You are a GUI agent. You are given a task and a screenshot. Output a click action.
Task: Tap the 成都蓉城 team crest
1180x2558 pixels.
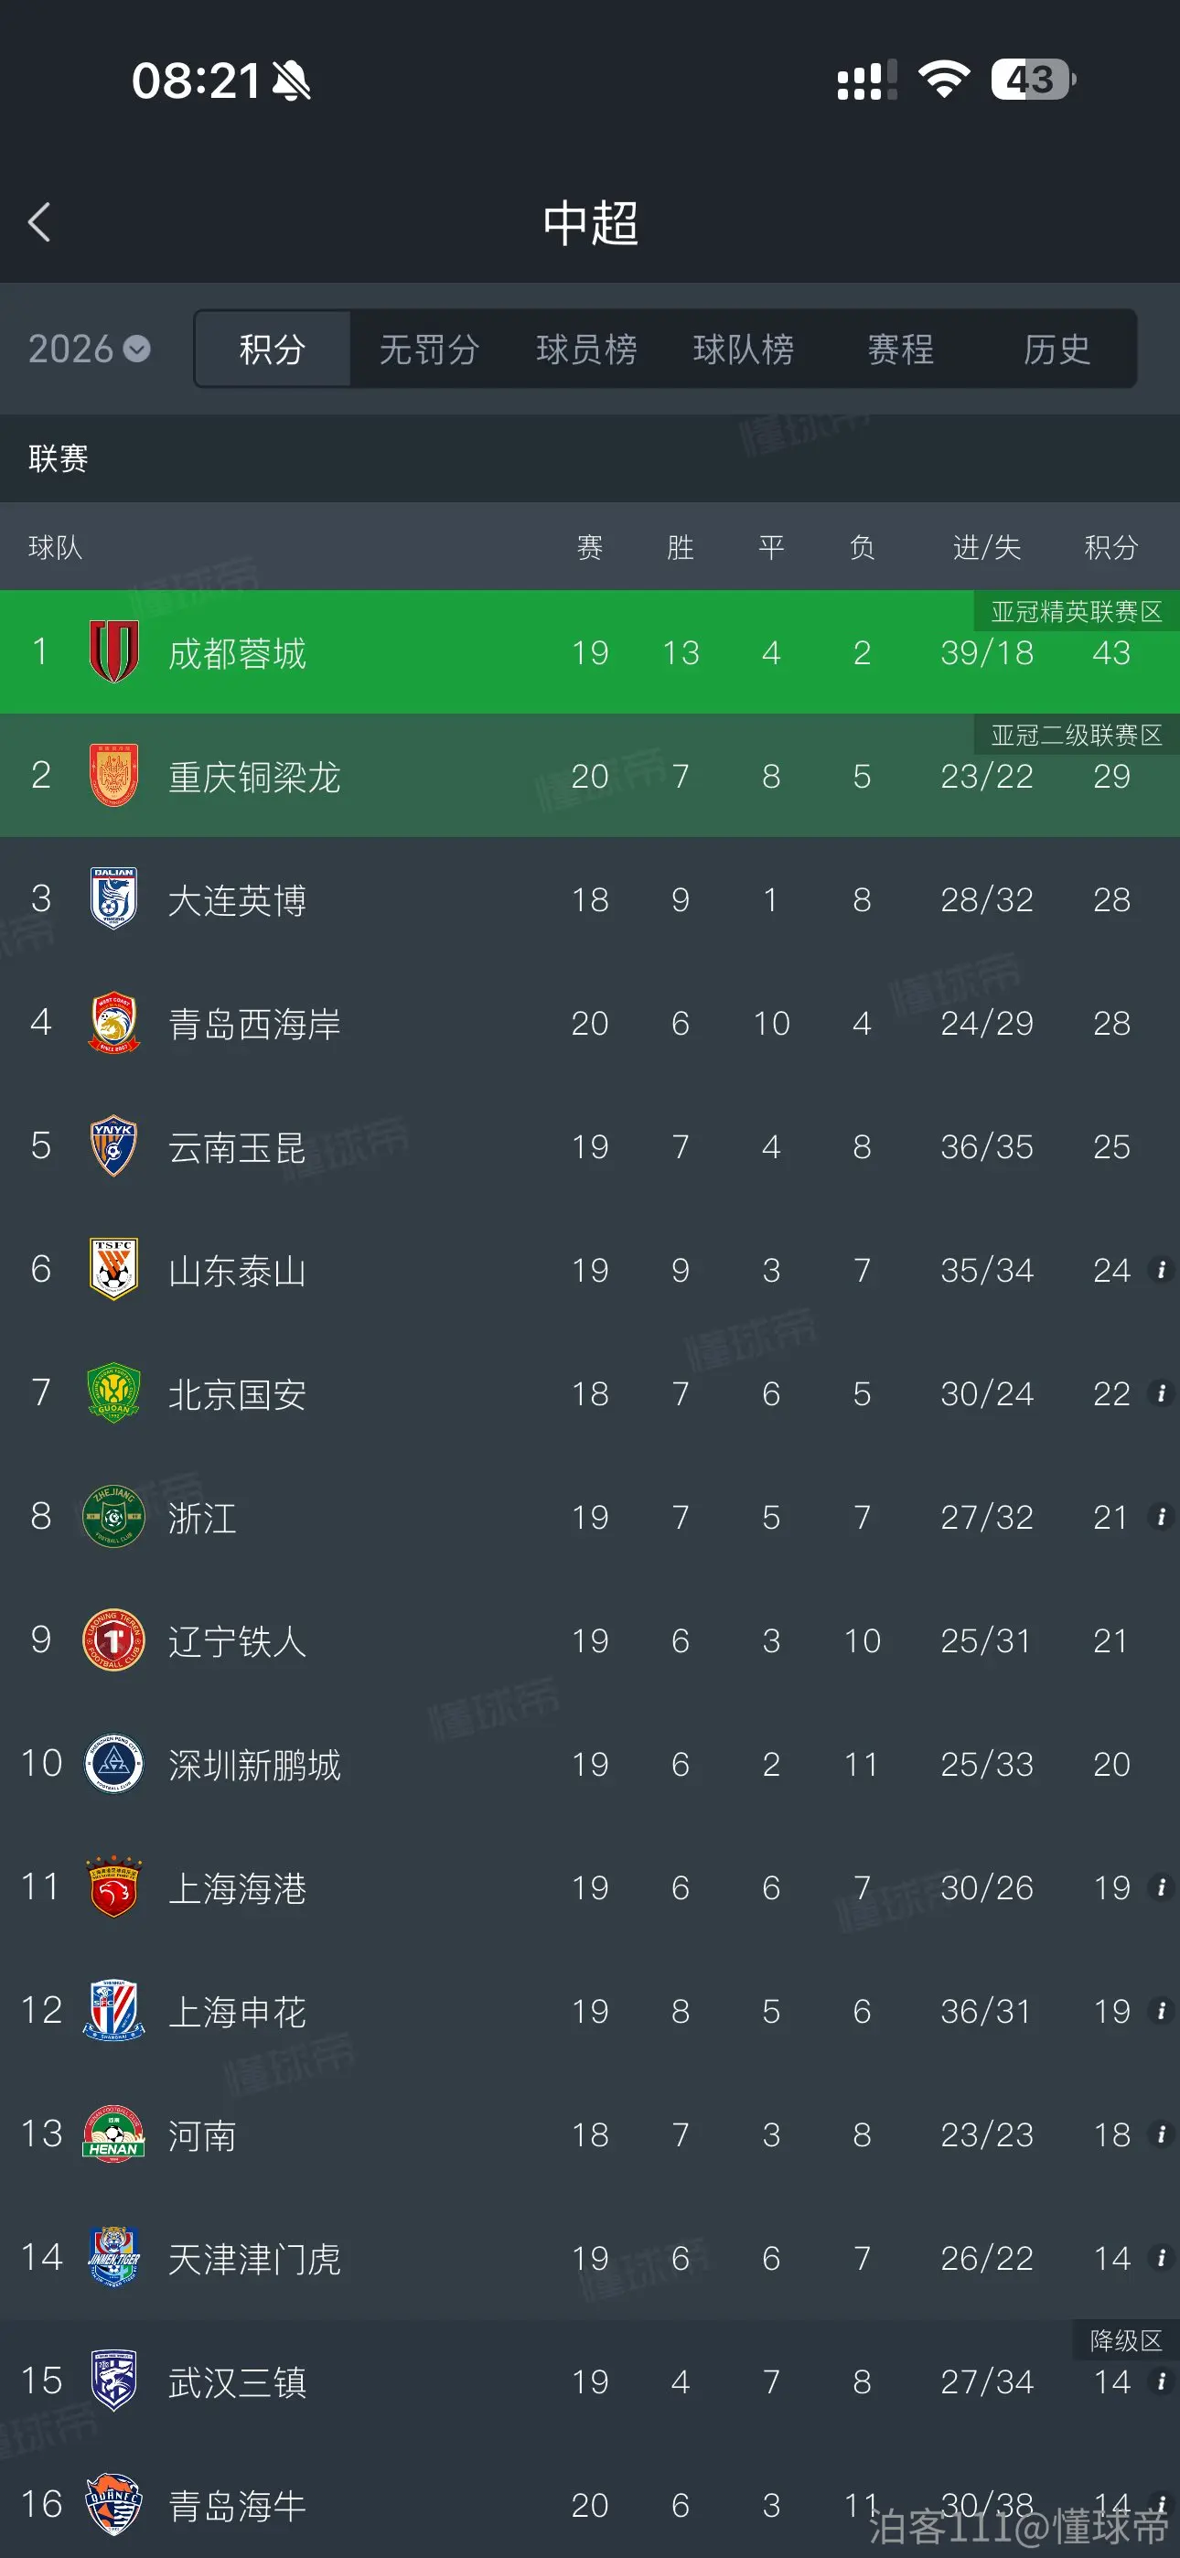point(114,651)
